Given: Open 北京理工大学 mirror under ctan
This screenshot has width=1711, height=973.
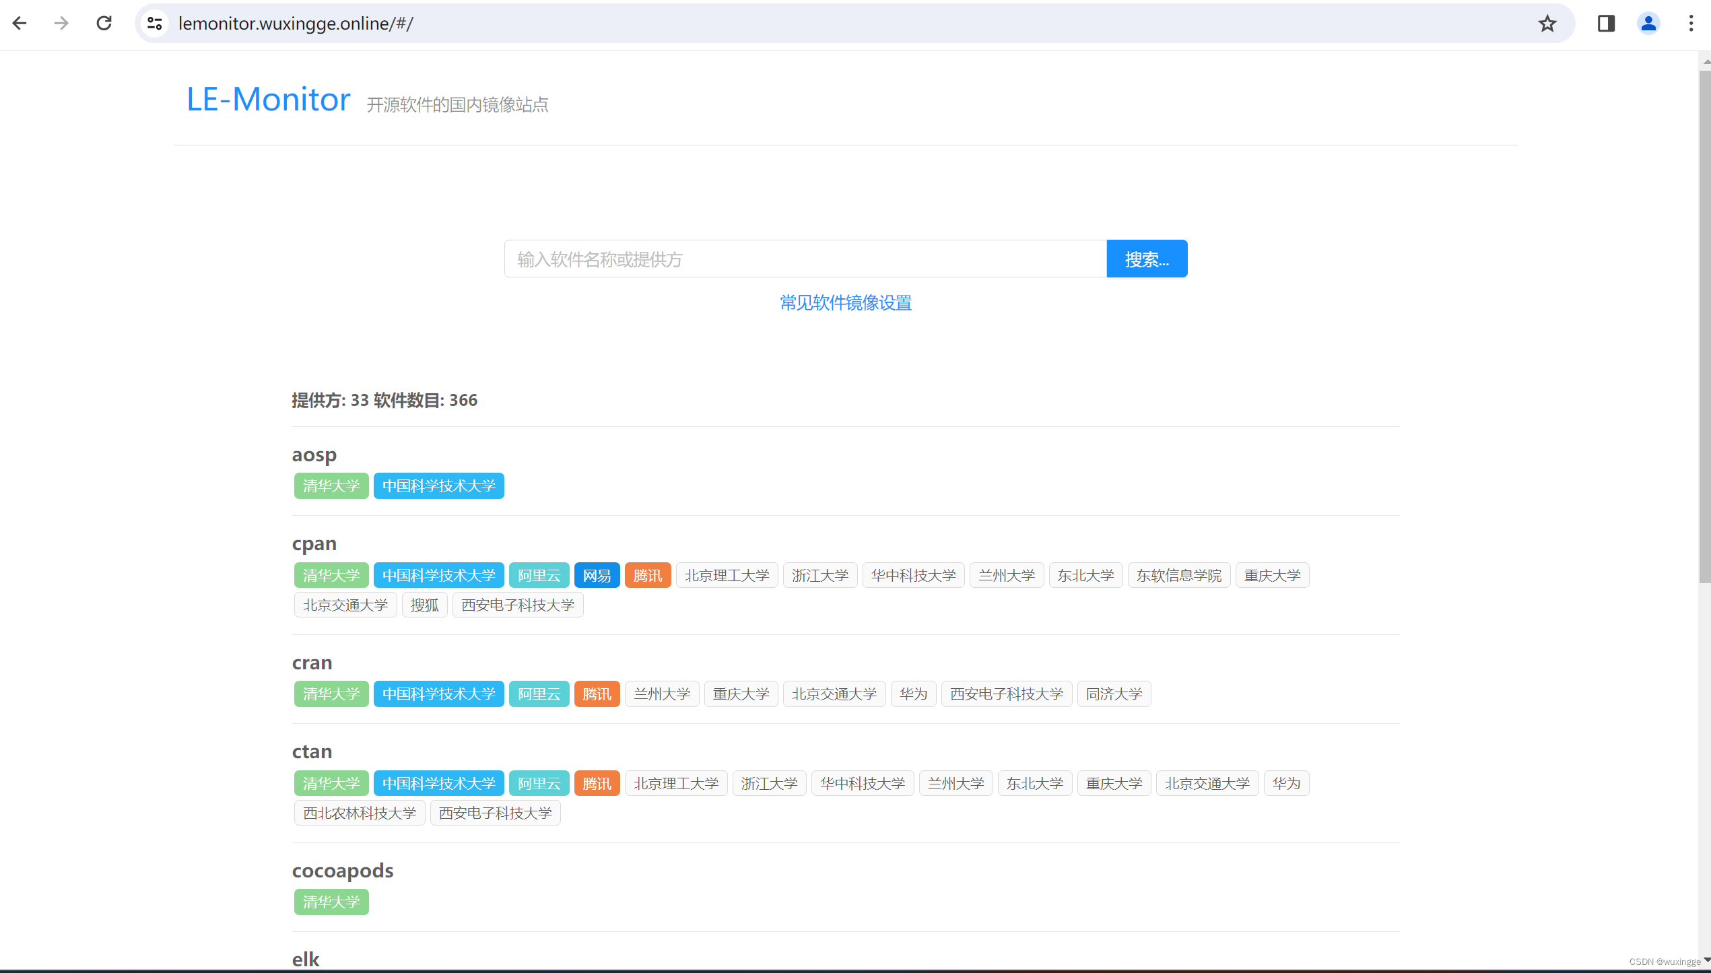Looking at the screenshot, I should 676,784.
